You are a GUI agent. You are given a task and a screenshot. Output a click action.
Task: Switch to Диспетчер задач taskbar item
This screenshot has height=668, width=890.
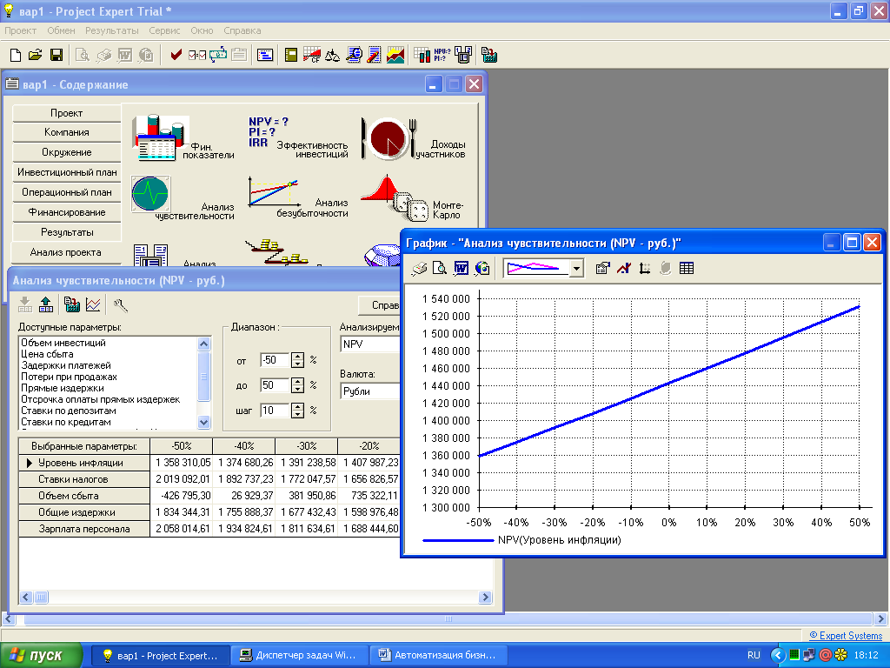pyautogui.click(x=300, y=656)
